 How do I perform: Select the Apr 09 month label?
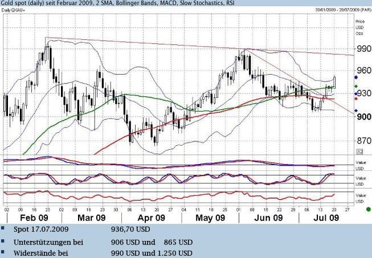(x=152, y=218)
